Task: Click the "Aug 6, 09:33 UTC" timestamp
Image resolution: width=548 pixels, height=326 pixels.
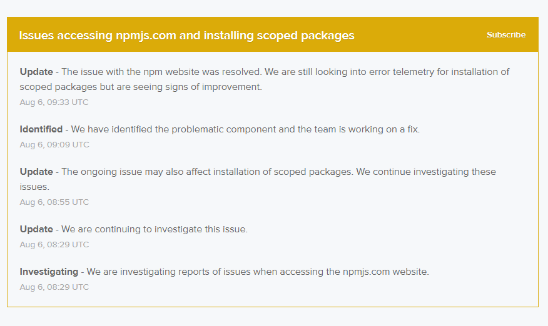Action: (54, 102)
